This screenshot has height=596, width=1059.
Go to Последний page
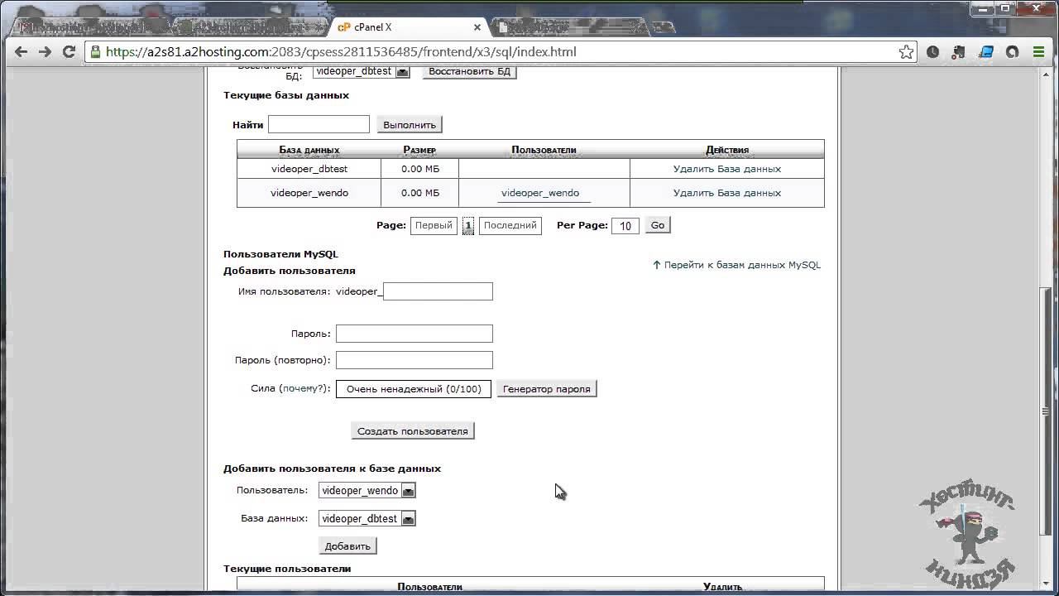pyautogui.click(x=510, y=225)
